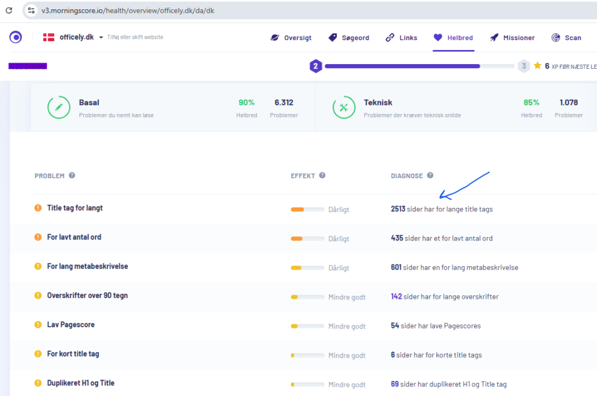This screenshot has width=597, height=396.
Task: Open the 'For lang metabeskrivelse' problem
Action: pyautogui.click(x=87, y=266)
